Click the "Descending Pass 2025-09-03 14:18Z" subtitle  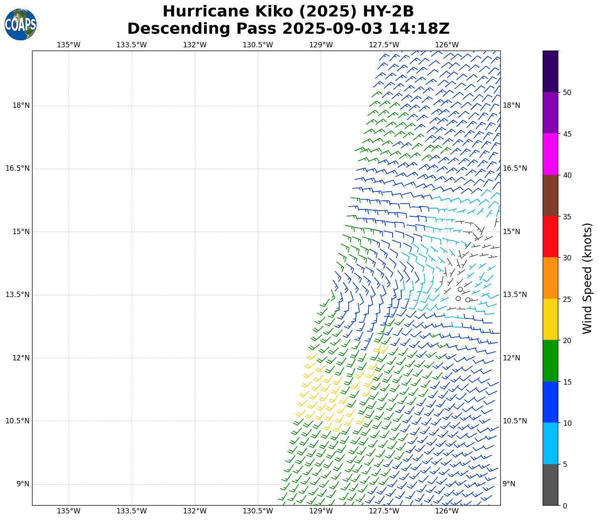(x=288, y=29)
